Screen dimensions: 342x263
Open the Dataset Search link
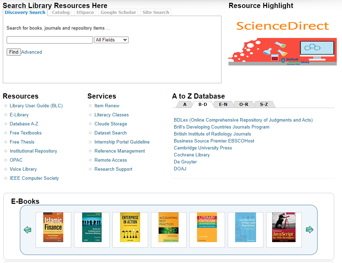point(111,133)
